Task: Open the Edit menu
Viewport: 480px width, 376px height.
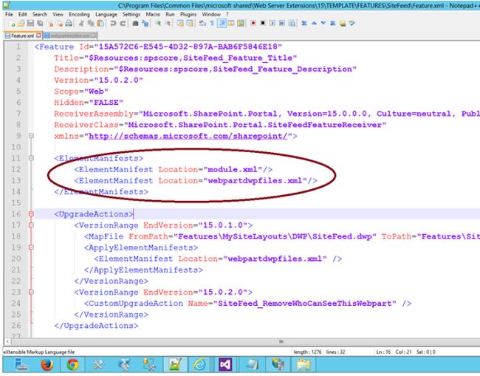Action: 22,14
